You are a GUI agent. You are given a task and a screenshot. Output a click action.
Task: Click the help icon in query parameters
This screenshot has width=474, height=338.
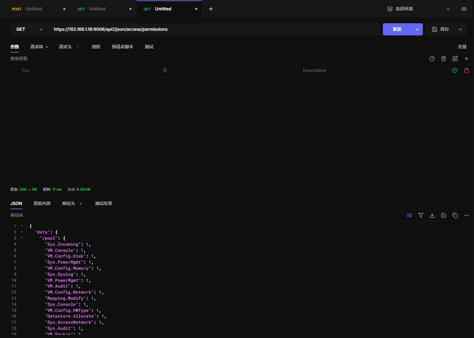(432, 59)
